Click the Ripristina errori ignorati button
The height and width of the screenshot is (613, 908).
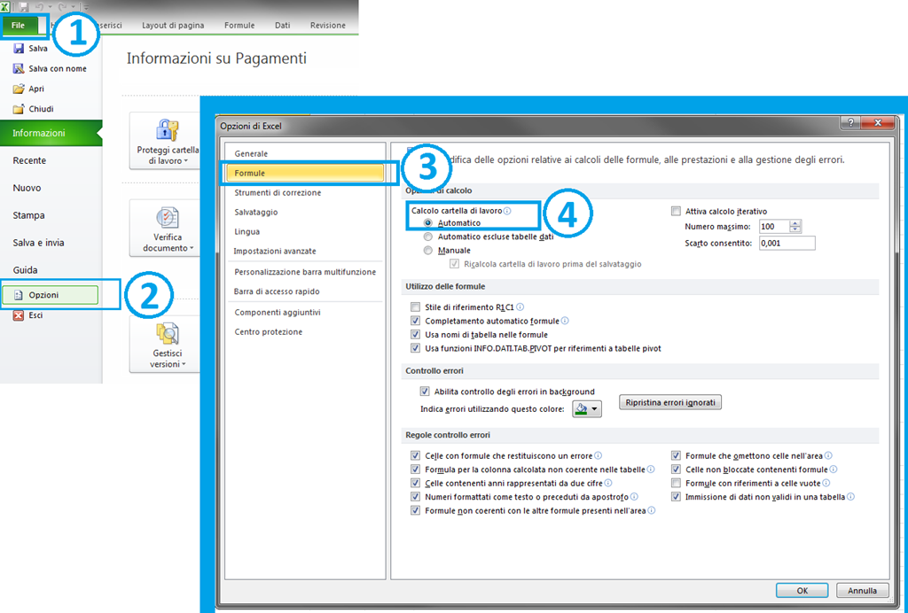tap(669, 403)
